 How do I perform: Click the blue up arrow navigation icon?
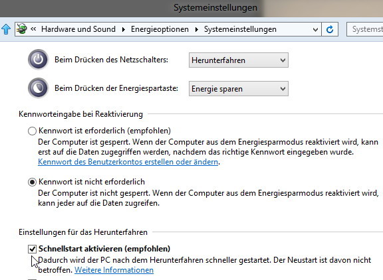(6, 29)
